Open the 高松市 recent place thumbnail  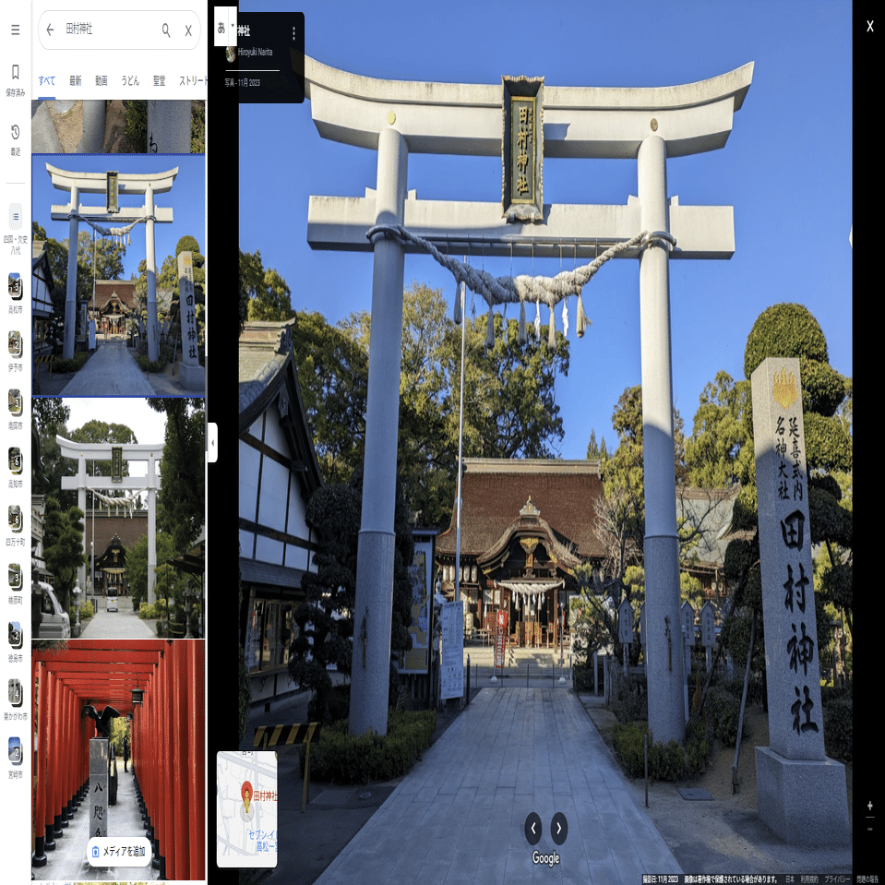point(16,286)
